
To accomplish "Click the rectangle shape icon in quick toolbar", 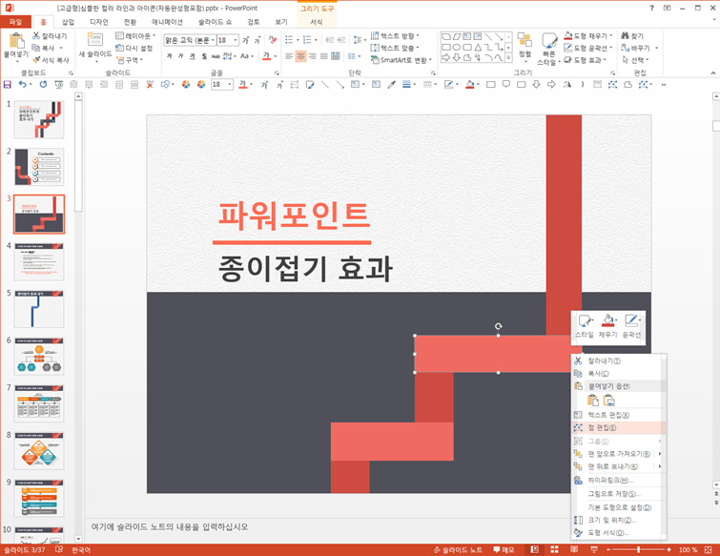I will (x=491, y=85).
